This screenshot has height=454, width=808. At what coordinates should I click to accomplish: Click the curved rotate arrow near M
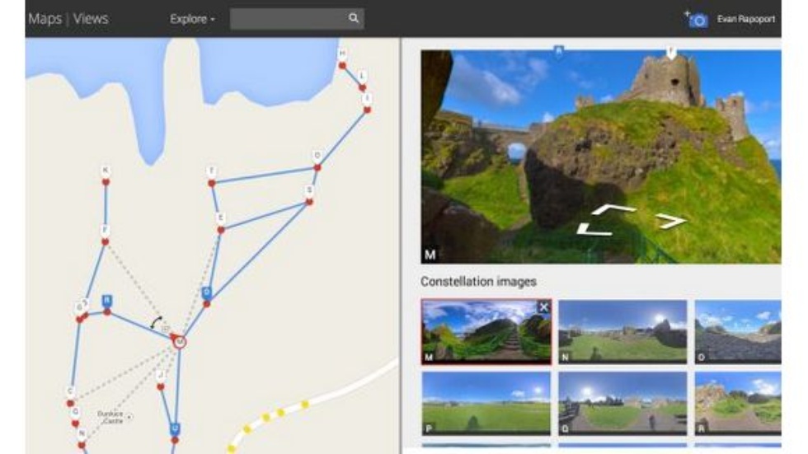tap(156, 320)
